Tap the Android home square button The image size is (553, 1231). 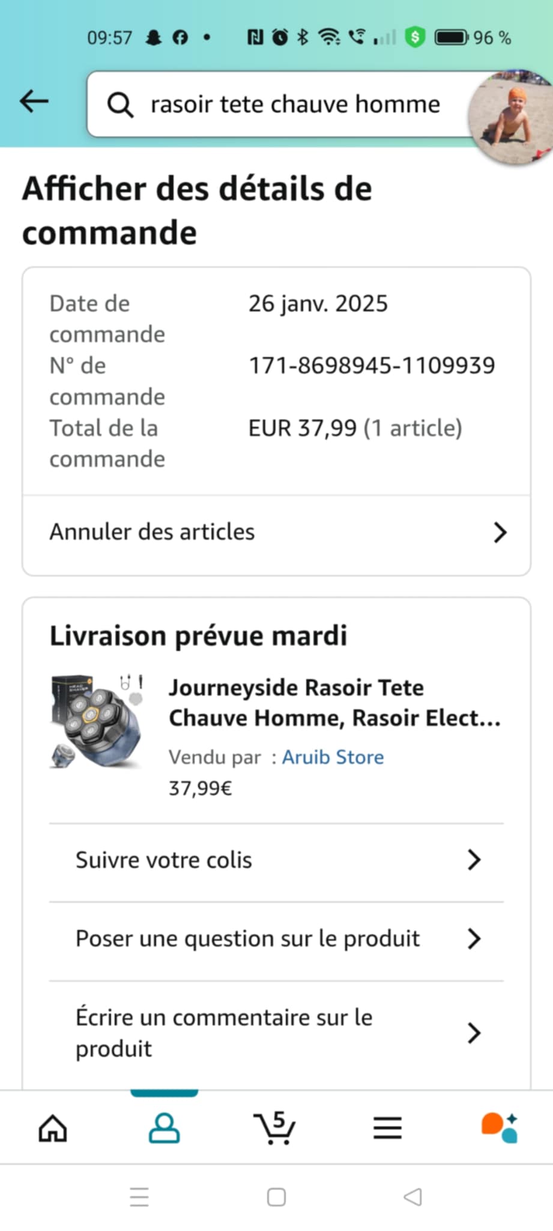click(276, 1197)
